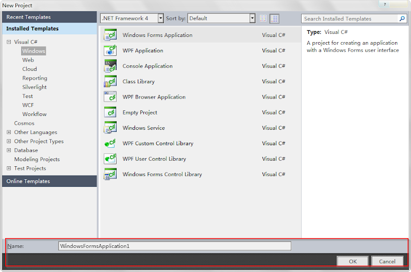Select the WPF Application template name

pos(143,50)
